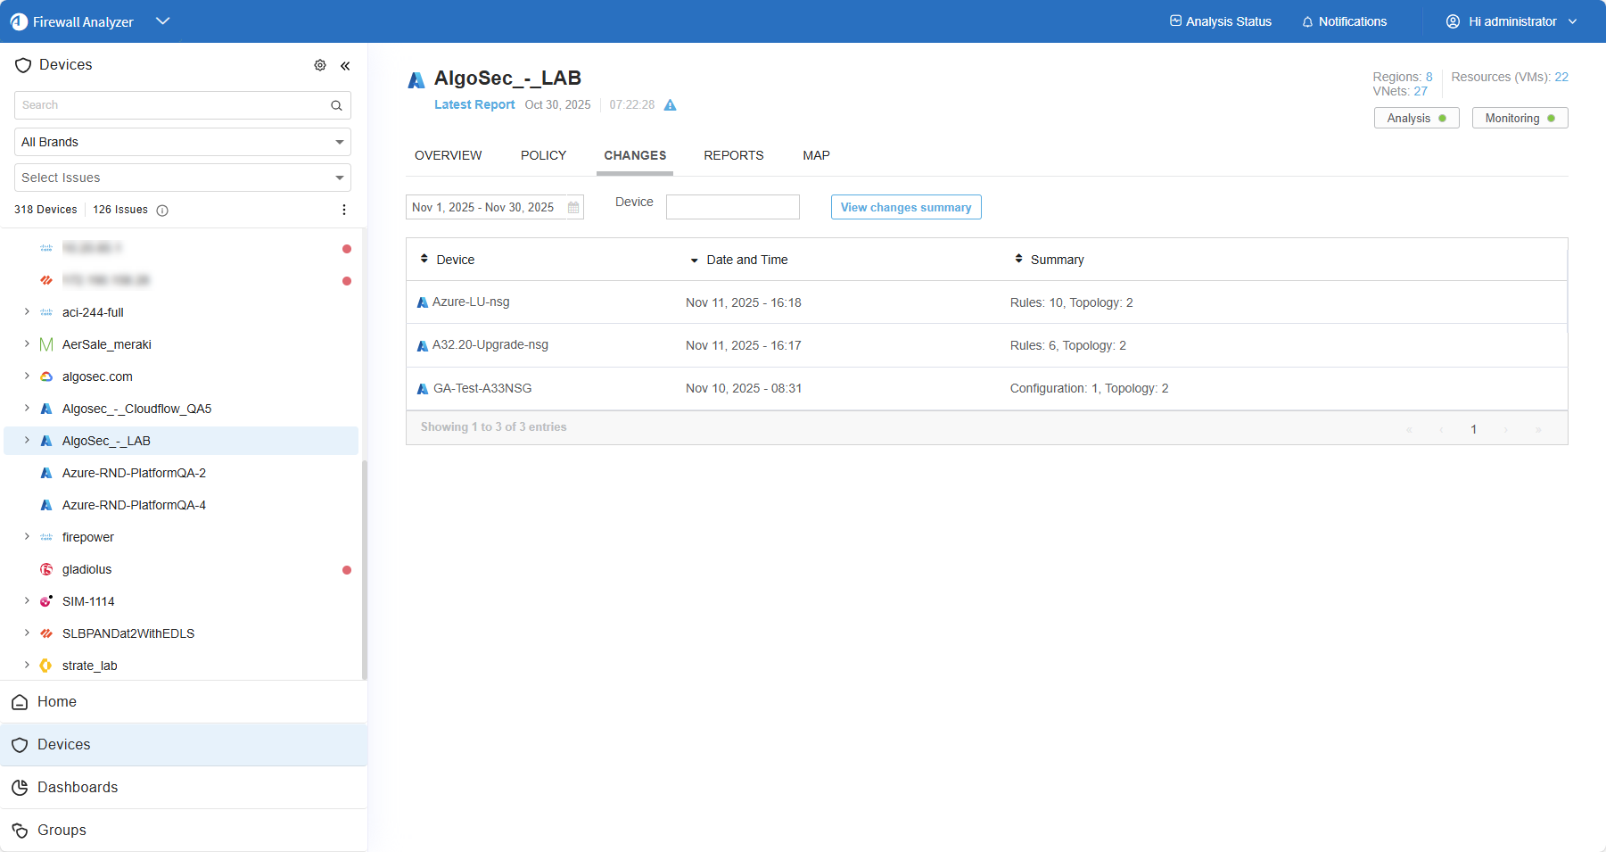
Task: Open the three-dot devices options menu
Action: pyautogui.click(x=344, y=210)
